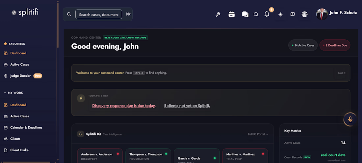Click the Favorites star icon
This screenshot has width=362, height=163.
pos(6,44)
